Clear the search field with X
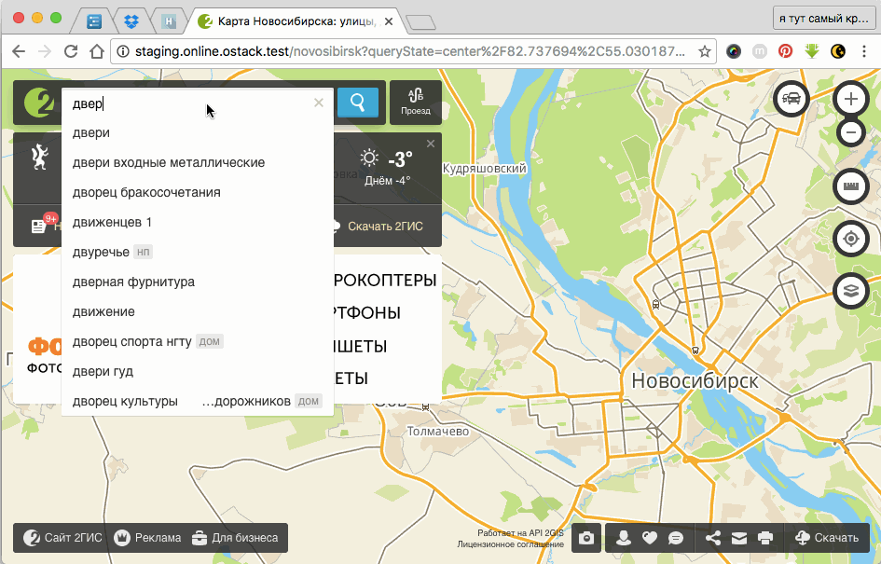The height and width of the screenshot is (564, 881). [x=319, y=103]
